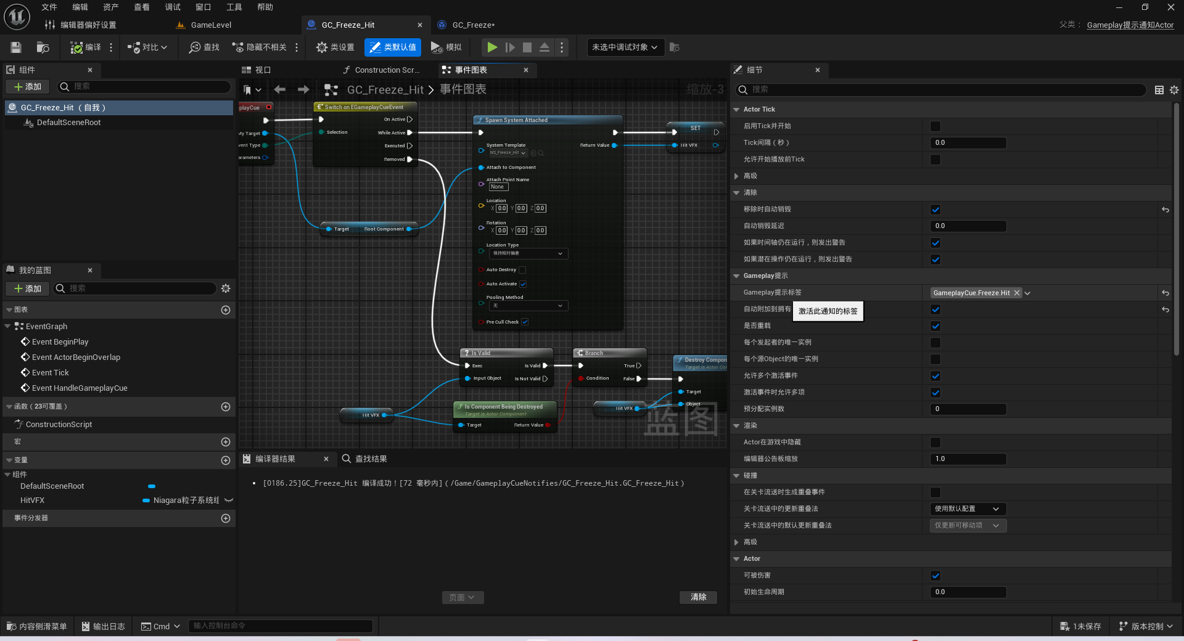Collapse the Gameplay提示 section

point(736,276)
